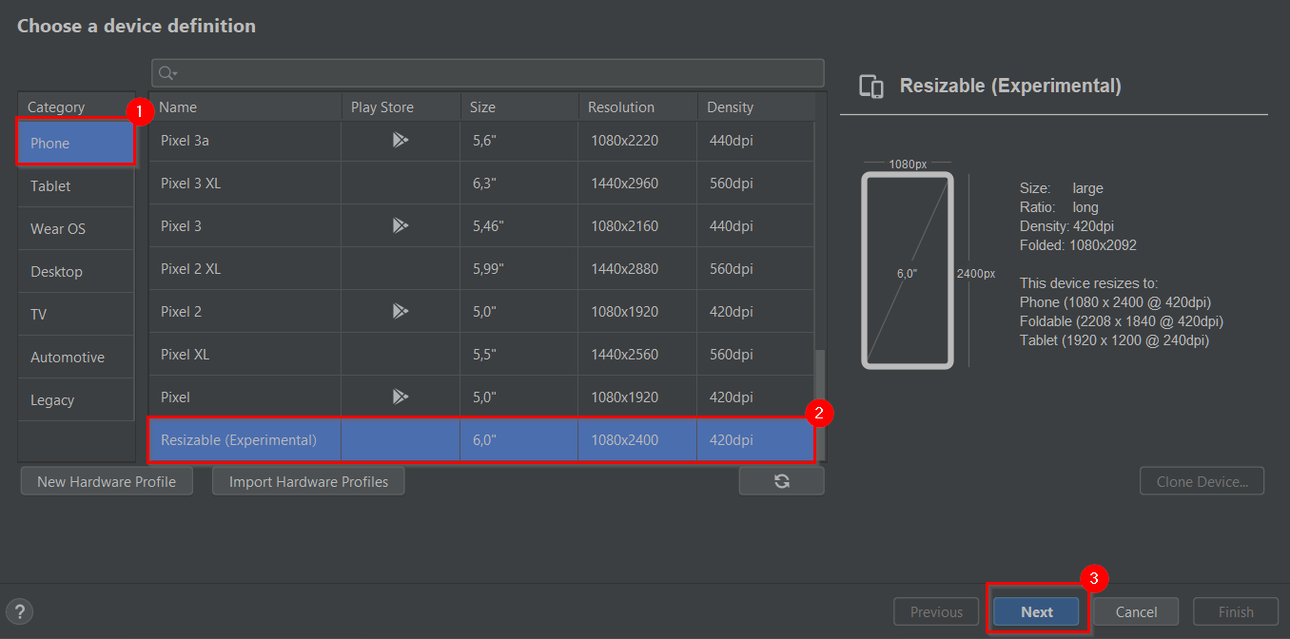Click Import Hardware Profiles
This screenshot has width=1290, height=639.
(308, 481)
